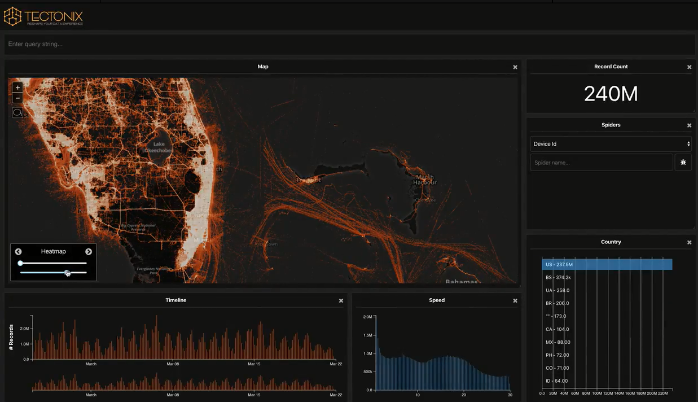Open the Device Id dropdown
Screen dimensions: 698x402
click(611, 144)
